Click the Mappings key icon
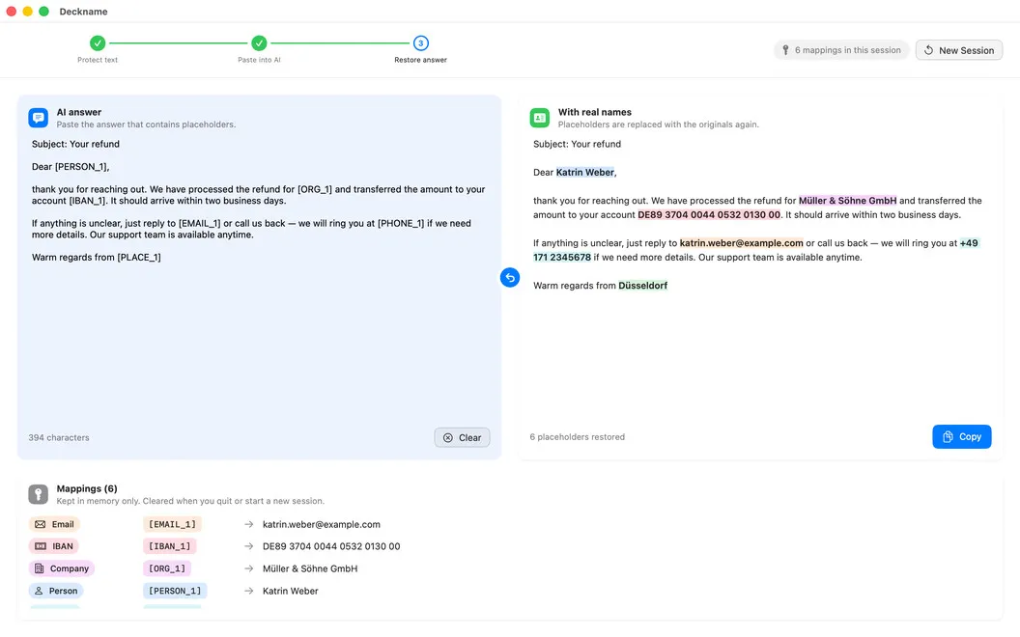 tap(39, 494)
